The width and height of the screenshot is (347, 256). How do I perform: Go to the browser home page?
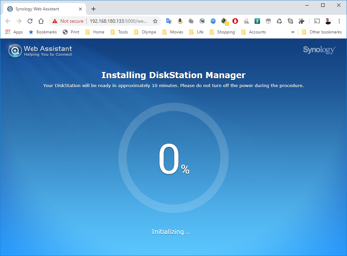coord(41,21)
